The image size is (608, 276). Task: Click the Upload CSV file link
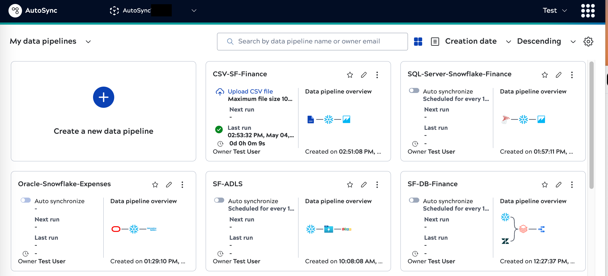point(250,91)
